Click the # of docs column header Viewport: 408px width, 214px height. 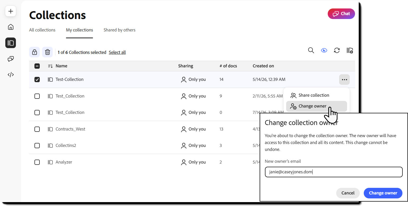228,66
